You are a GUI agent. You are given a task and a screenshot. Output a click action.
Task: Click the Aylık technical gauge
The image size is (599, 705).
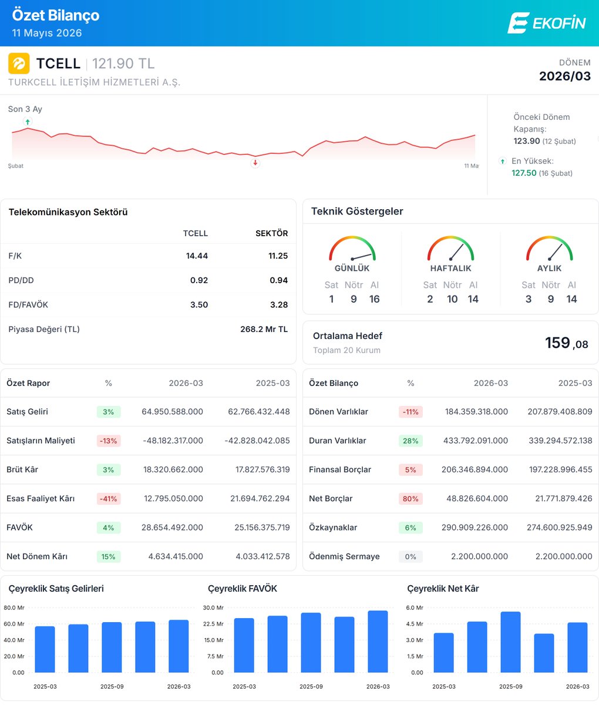[549, 249]
